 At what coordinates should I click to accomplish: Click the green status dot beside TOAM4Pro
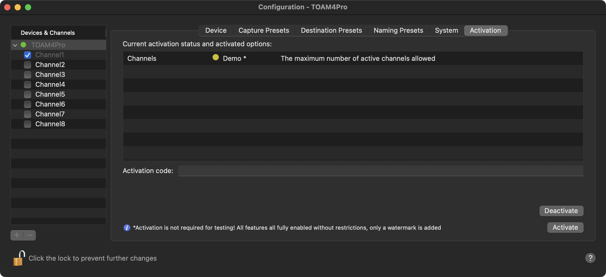(x=23, y=45)
